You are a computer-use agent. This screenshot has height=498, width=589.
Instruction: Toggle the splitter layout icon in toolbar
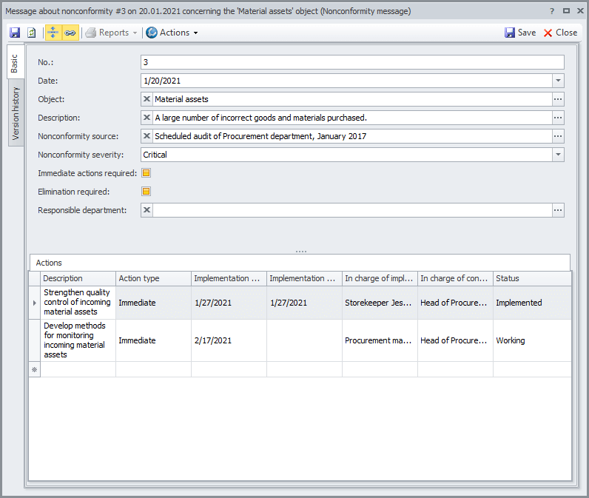click(x=53, y=33)
